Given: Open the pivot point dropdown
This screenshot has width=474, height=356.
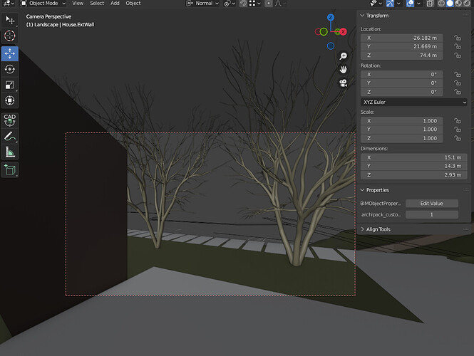Looking at the screenshot, I should coord(230,4).
